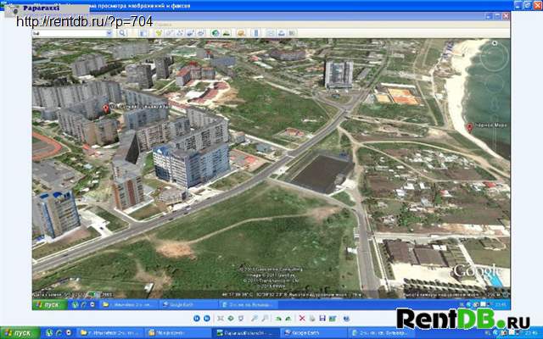Click the email icon in Google Earth toolbar

[271, 33]
